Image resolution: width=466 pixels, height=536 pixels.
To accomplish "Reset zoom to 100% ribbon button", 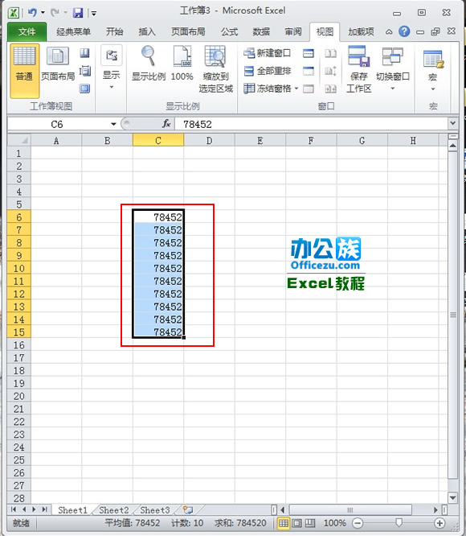I will tap(182, 64).
